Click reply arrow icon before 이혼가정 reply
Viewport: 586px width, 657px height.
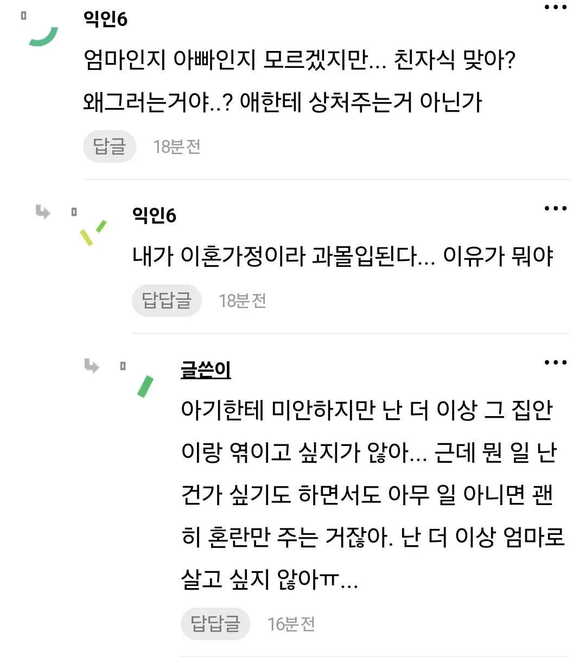43,212
